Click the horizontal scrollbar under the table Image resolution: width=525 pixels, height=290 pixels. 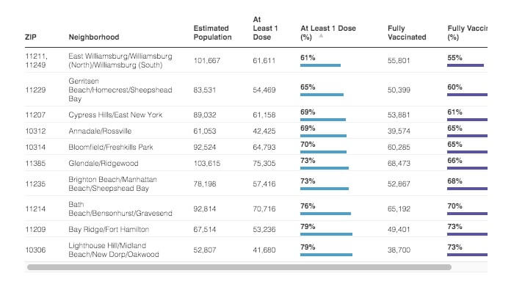pyautogui.click(x=239, y=267)
